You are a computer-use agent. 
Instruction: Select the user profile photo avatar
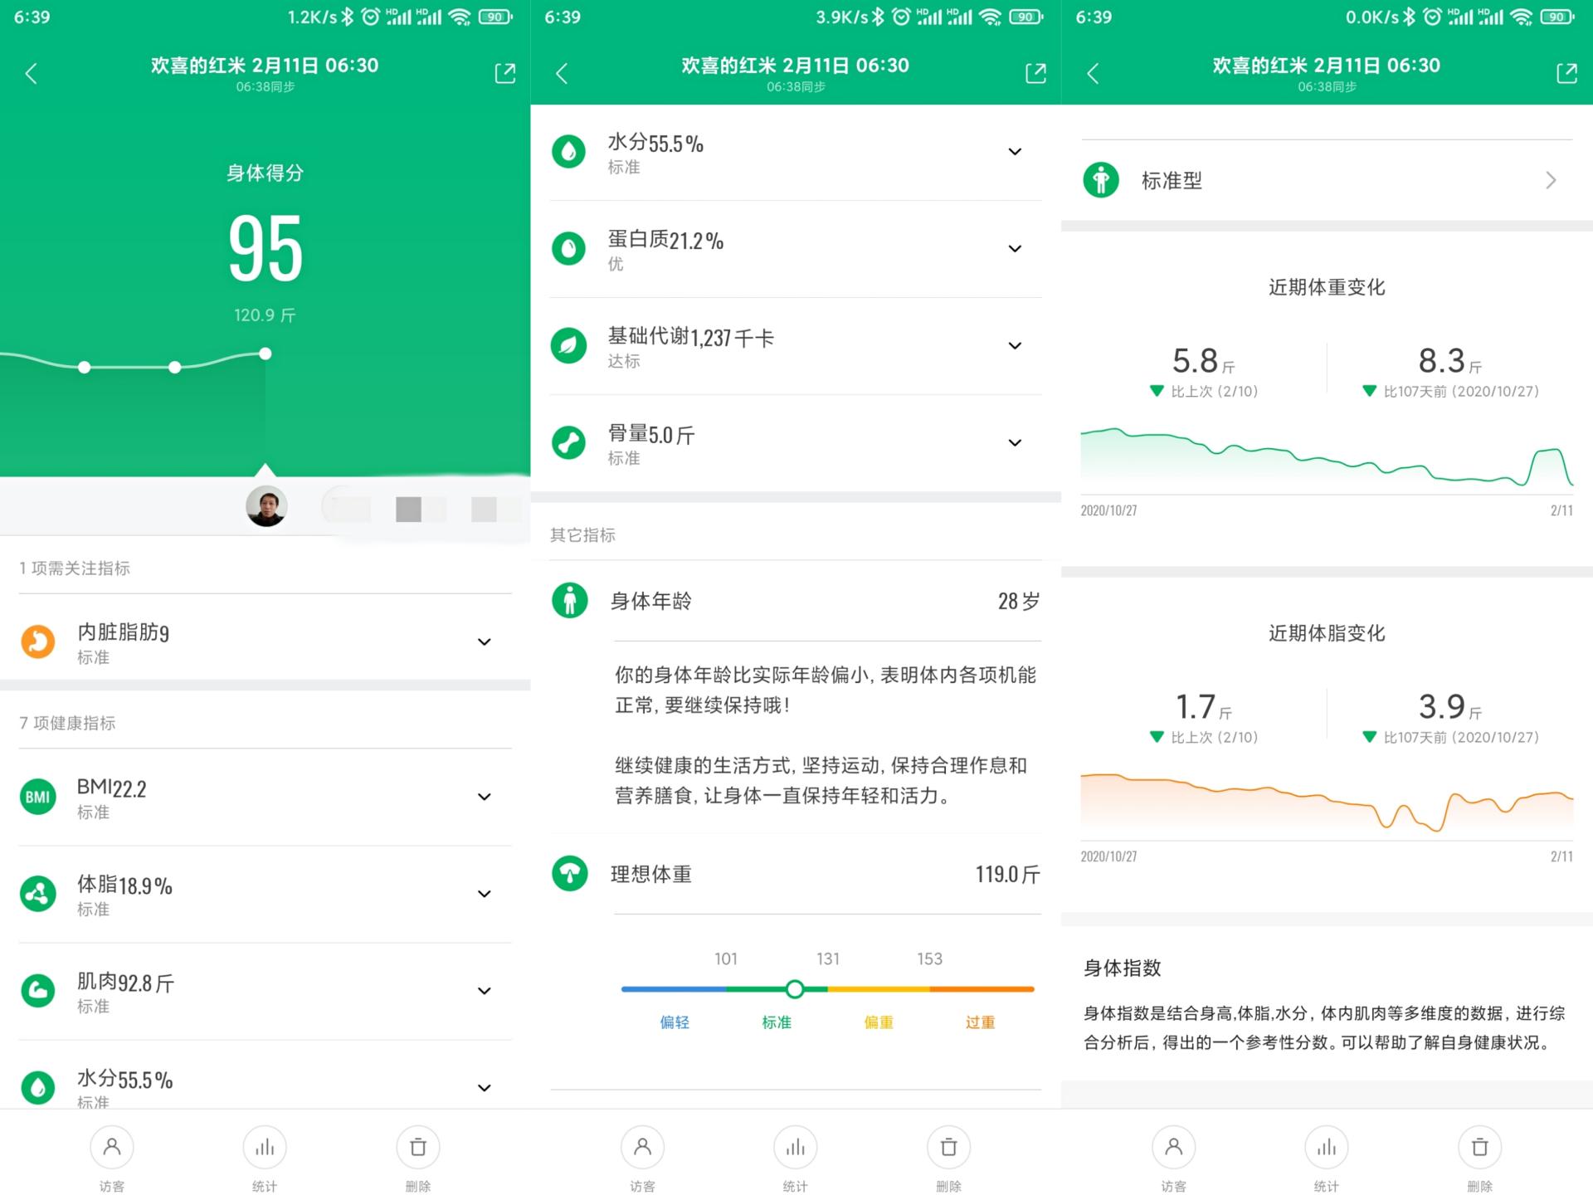[x=266, y=506]
